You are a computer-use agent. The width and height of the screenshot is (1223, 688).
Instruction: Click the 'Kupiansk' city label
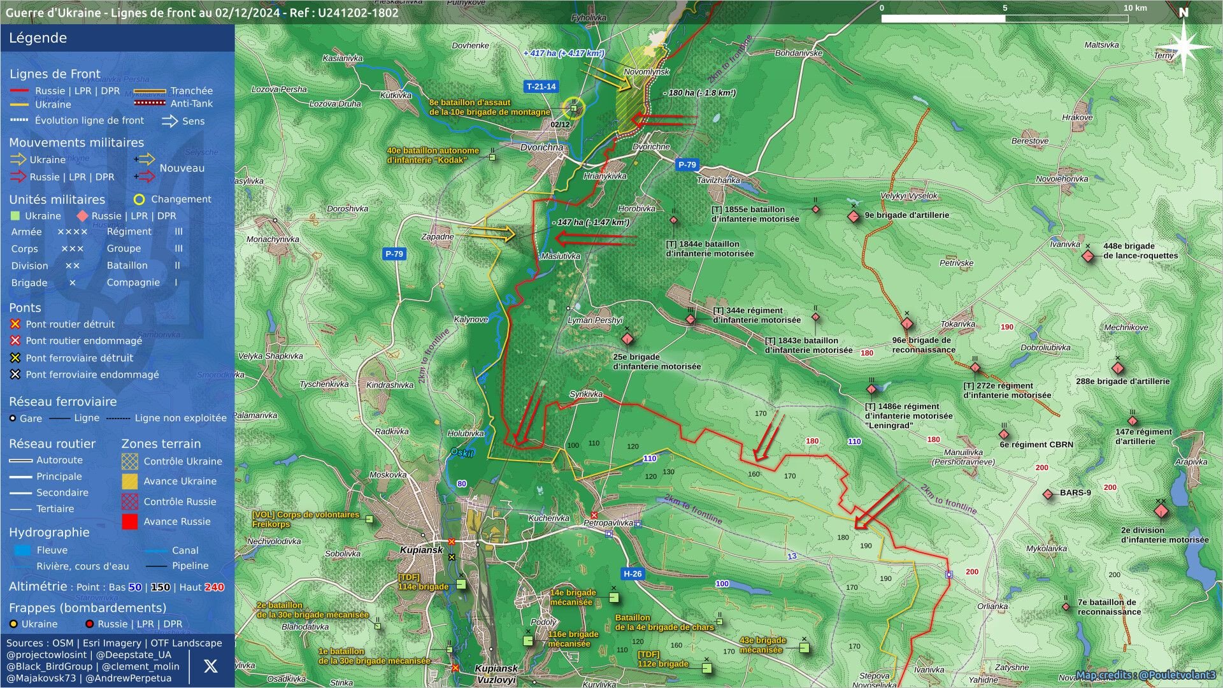pyautogui.click(x=421, y=550)
